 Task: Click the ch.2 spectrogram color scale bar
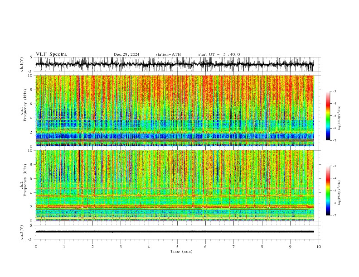pos(328,191)
